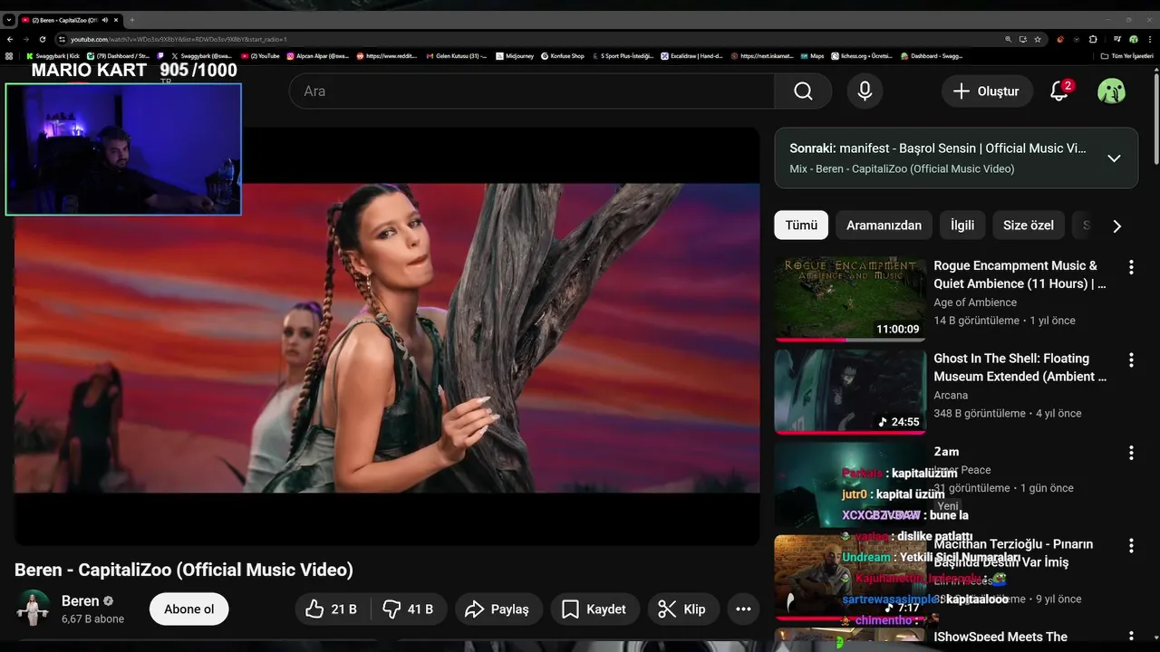The image size is (1160, 652).
Task: Subscribe with the Abone ol button
Action: click(188, 609)
